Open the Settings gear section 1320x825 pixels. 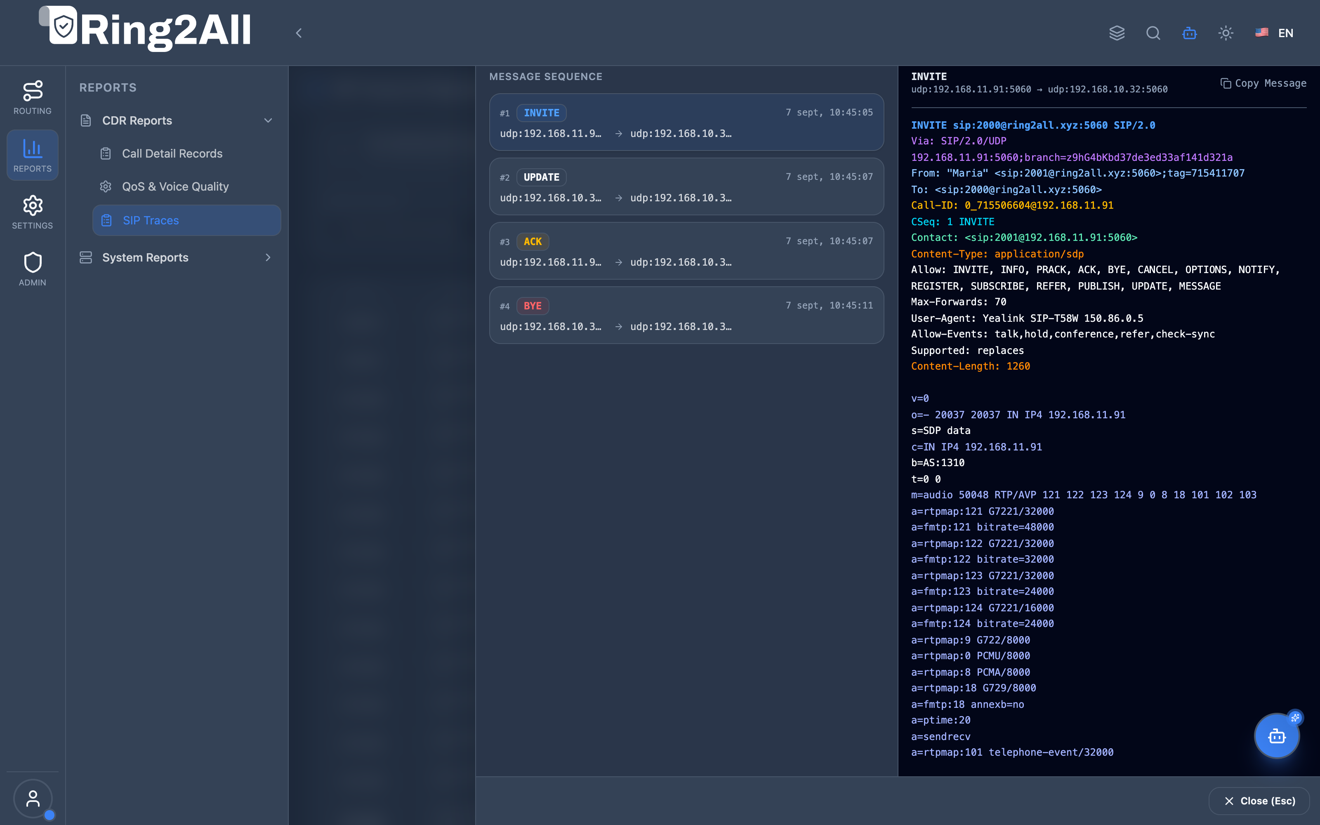coord(33,212)
